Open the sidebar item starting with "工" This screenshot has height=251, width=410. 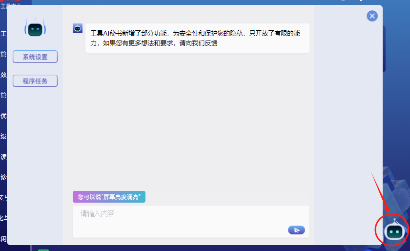pyautogui.click(x=3, y=34)
